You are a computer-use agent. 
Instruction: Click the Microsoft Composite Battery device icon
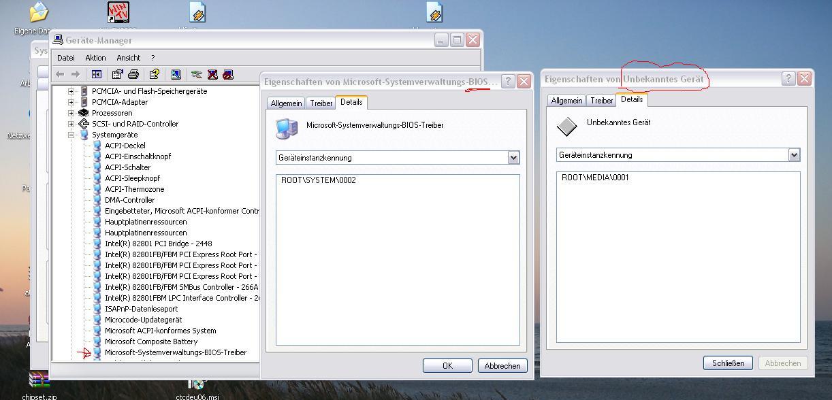97,341
